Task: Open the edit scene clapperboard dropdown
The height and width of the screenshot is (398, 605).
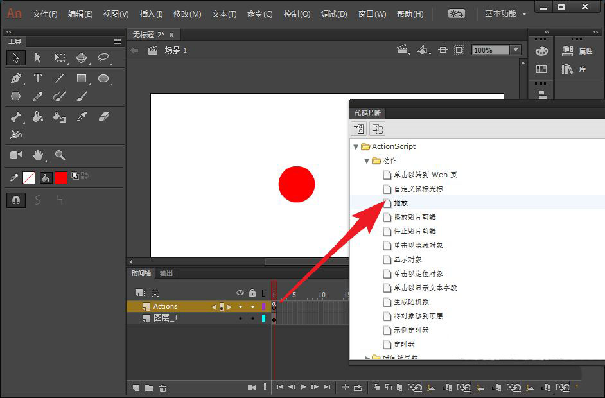Action: coord(403,50)
